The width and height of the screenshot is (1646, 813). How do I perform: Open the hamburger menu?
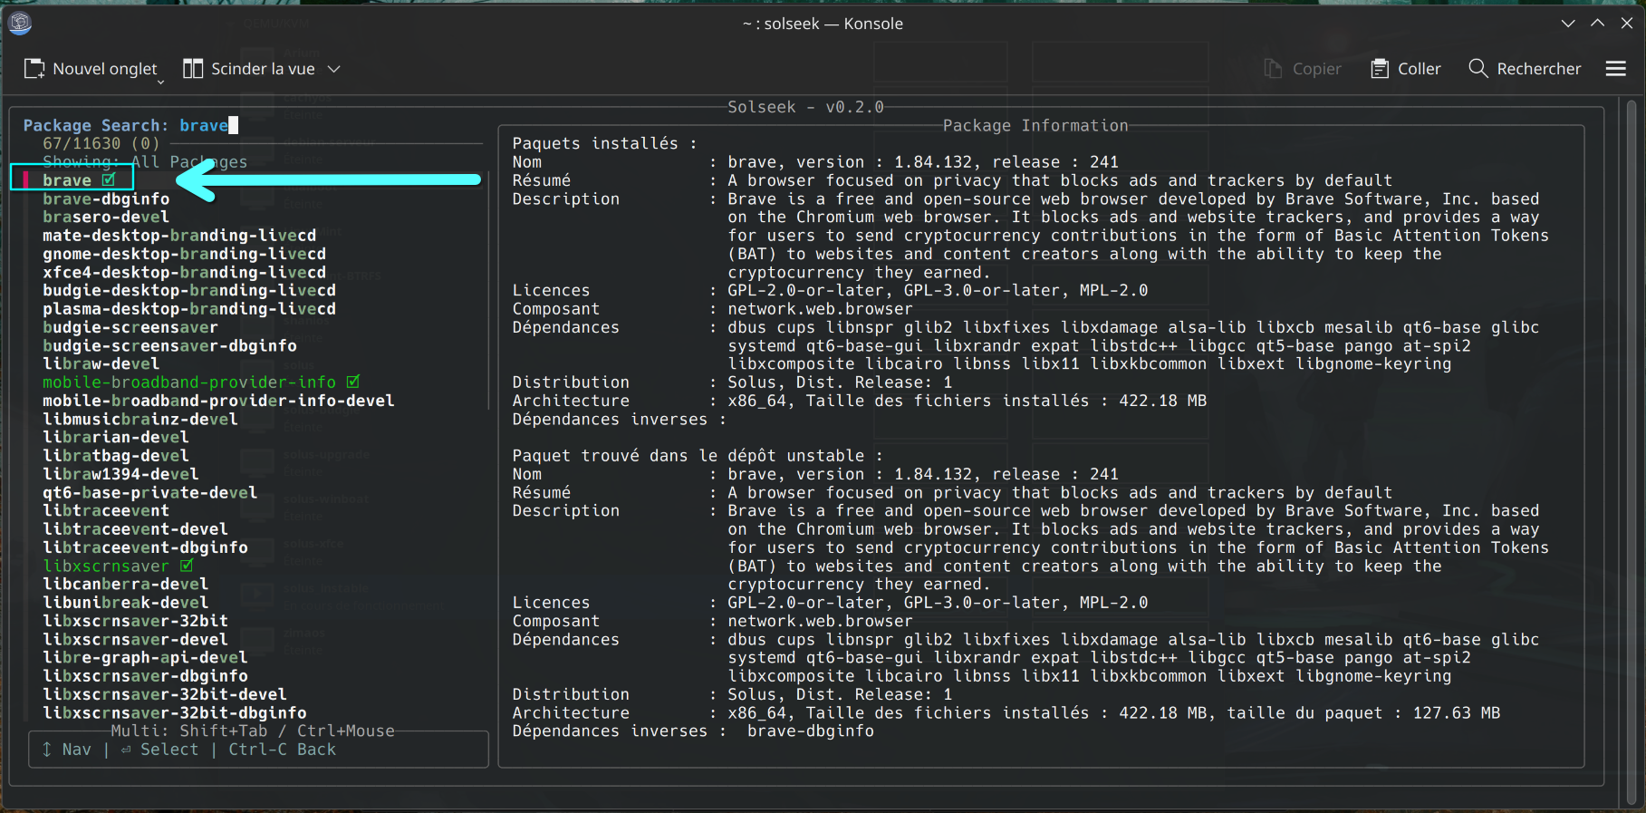tap(1615, 69)
